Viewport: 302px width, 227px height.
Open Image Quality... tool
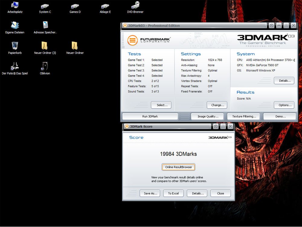click(207, 117)
